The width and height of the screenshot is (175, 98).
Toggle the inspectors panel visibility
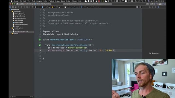(x=164, y=4)
